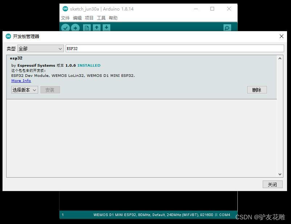The width and height of the screenshot is (291, 224).
Task: Open the 工具 menu in the Arduino window
Action: click(101, 18)
